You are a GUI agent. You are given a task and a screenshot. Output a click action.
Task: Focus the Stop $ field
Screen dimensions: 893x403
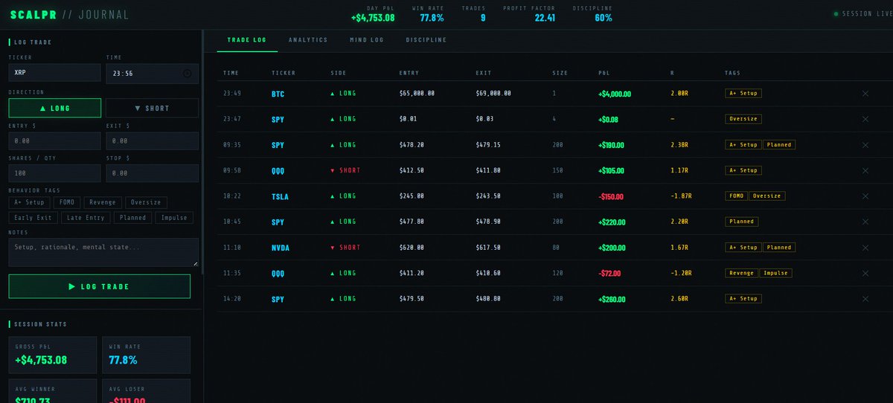(x=152, y=173)
